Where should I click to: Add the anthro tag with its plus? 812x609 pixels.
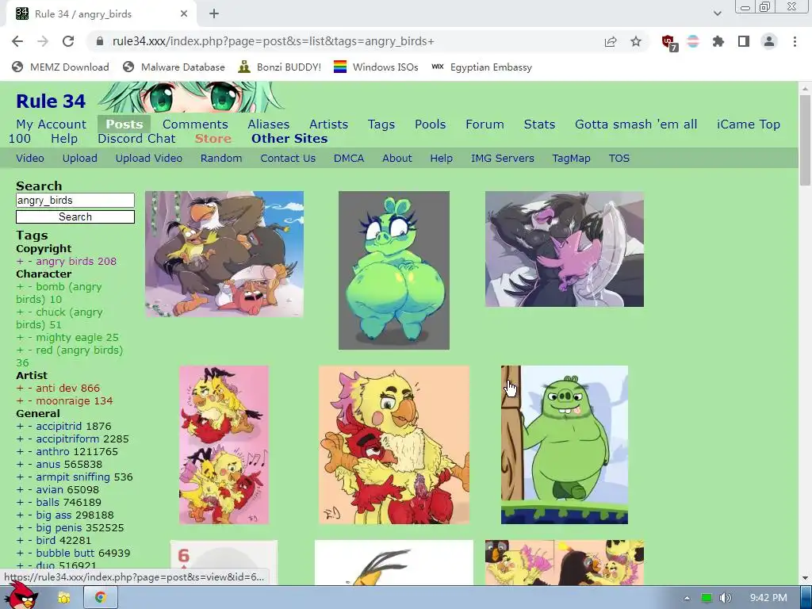[x=20, y=451]
